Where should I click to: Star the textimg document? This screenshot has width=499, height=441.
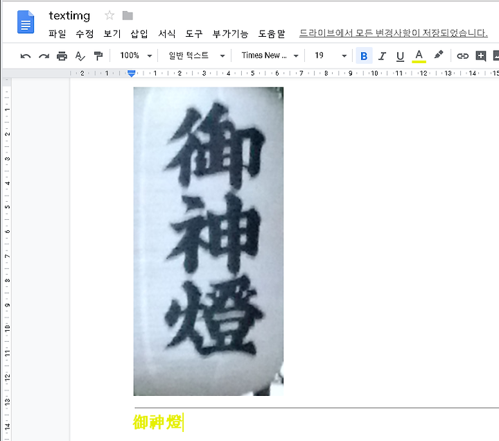pos(110,15)
